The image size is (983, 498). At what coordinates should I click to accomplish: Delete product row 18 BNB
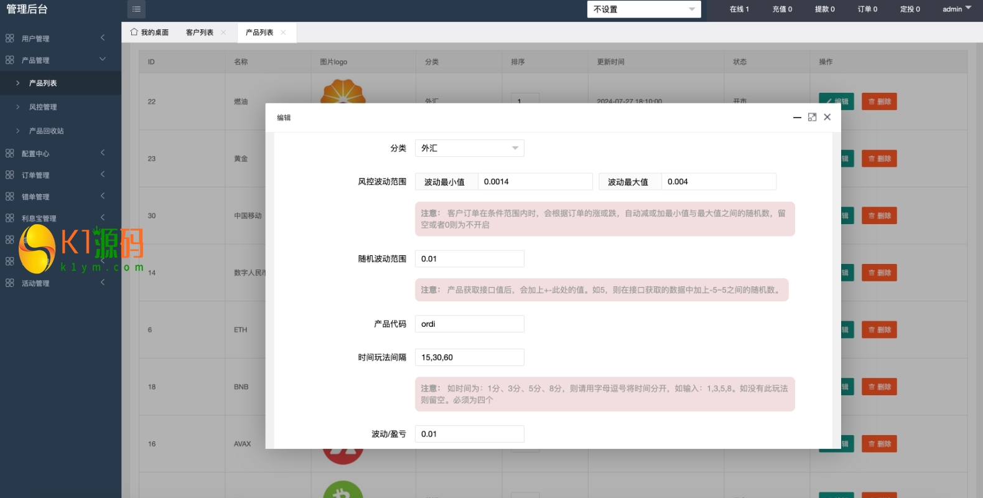[x=879, y=387]
